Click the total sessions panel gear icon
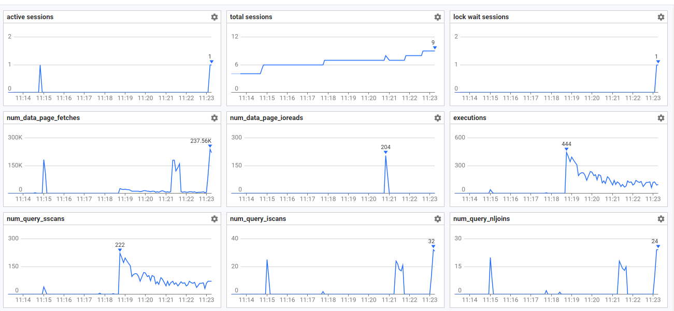This screenshot has height=311, width=674. point(438,17)
